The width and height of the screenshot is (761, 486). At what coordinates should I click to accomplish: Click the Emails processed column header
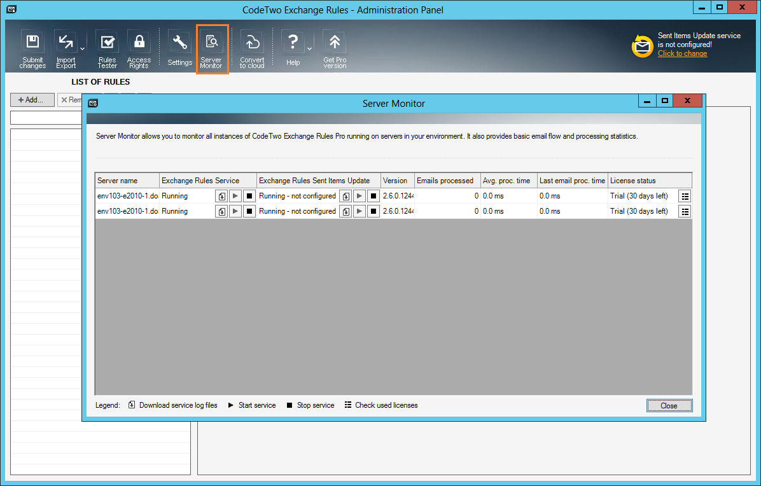click(x=447, y=181)
